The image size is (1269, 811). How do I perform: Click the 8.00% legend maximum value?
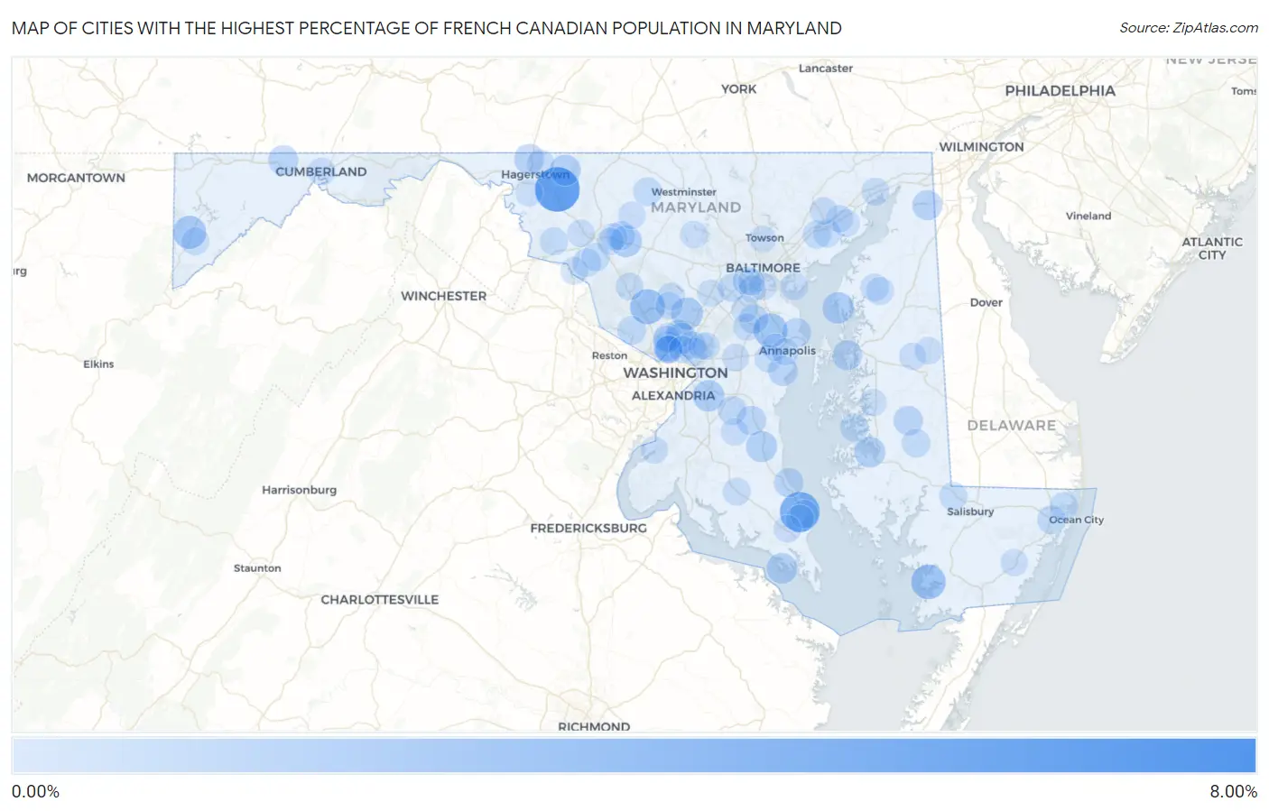click(x=1233, y=792)
